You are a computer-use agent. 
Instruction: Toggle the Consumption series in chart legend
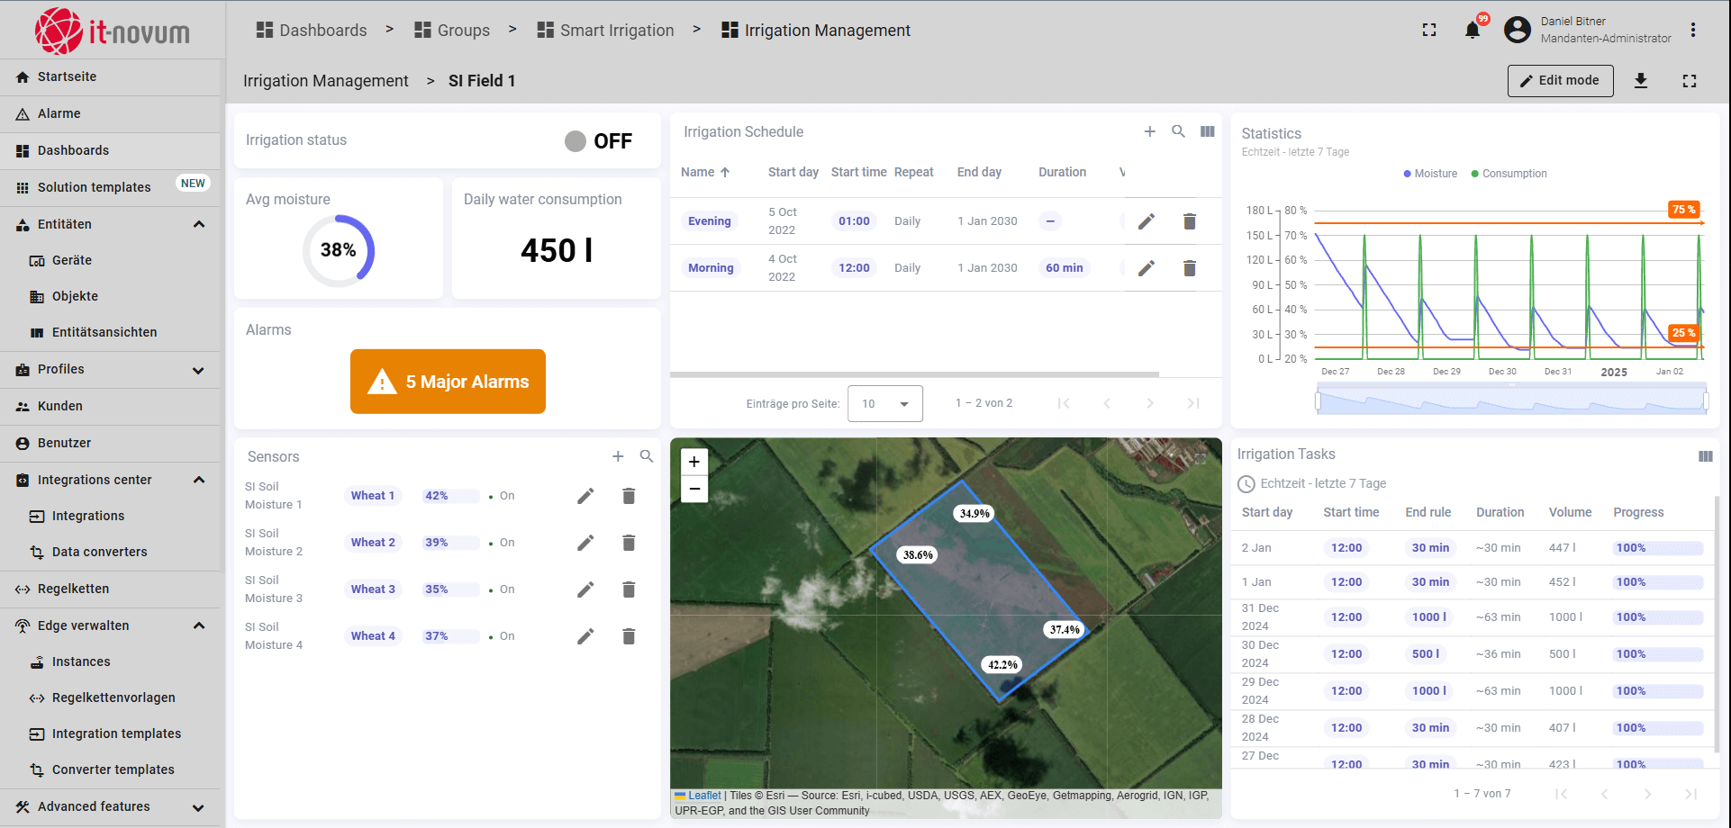pos(1509,174)
